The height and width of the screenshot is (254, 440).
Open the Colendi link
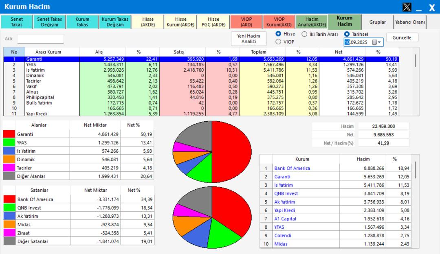283,236
